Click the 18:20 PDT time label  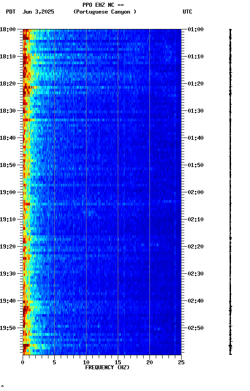click(8, 84)
